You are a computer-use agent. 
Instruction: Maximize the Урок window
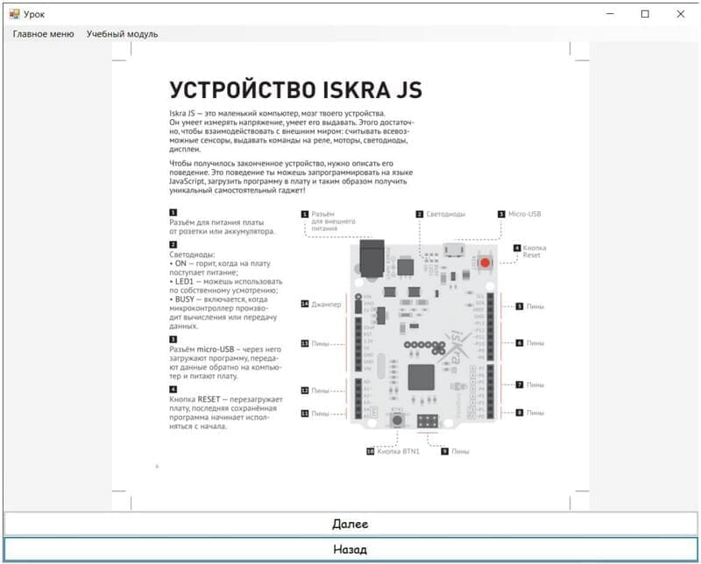(645, 14)
